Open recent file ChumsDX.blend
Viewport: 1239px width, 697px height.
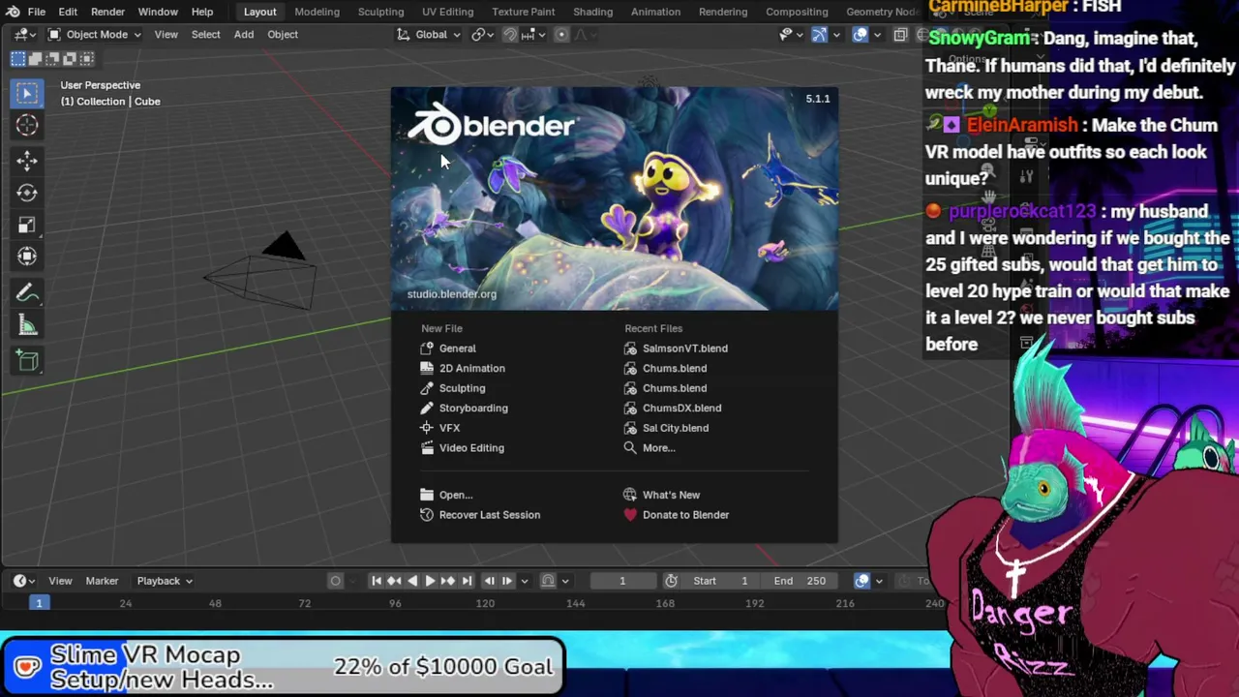coord(681,409)
